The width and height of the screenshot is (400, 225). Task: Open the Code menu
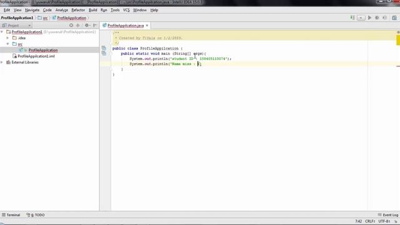click(47, 10)
